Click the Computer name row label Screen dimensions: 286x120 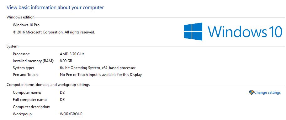coord(27,92)
